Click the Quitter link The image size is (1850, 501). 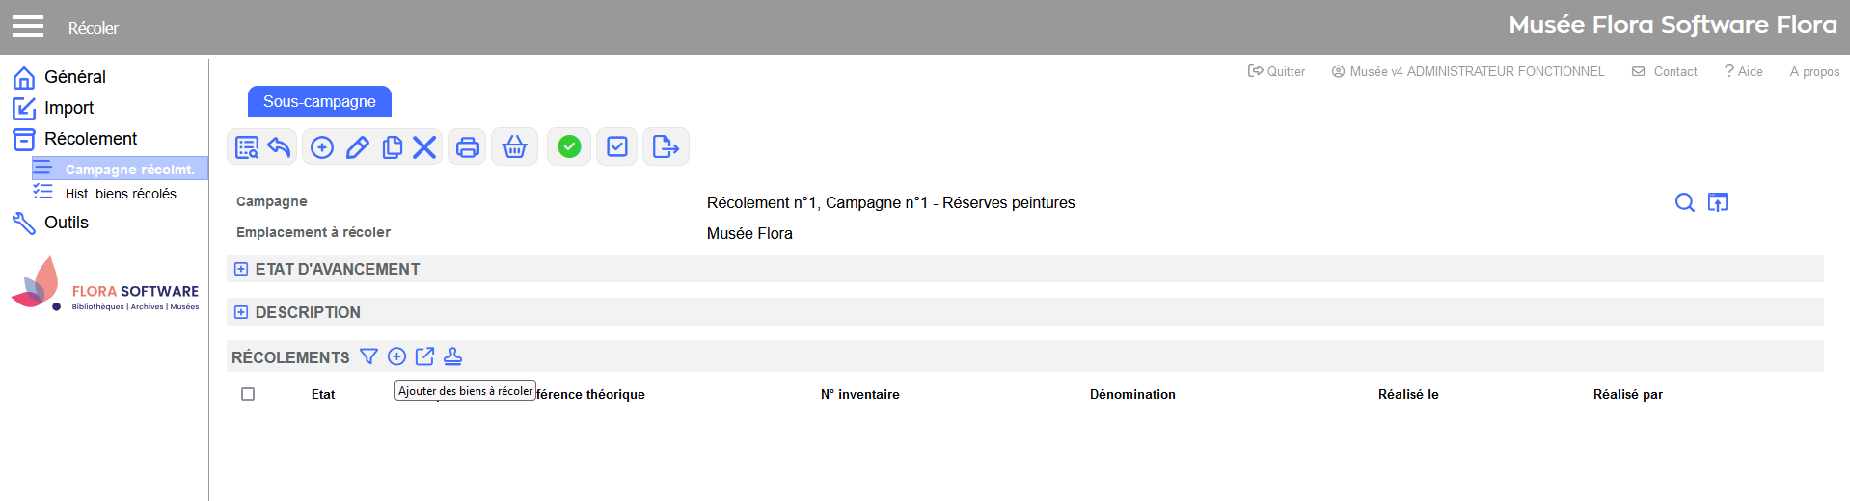pyautogui.click(x=1276, y=71)
